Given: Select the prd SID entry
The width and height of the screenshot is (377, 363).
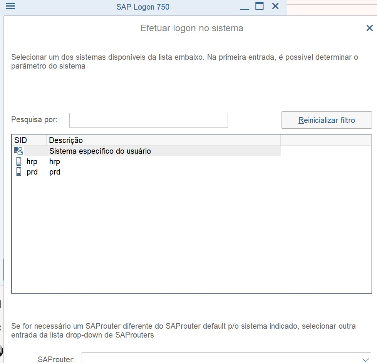Looking at the screenshot, I should [32, 172].
